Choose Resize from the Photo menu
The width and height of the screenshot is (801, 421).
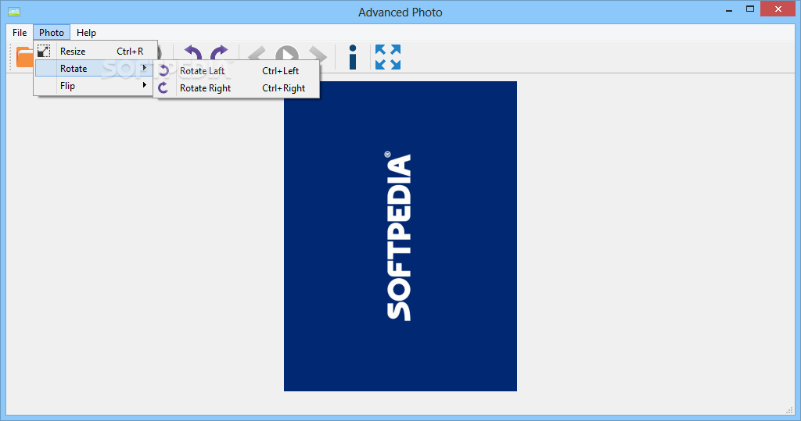(95, 51)
